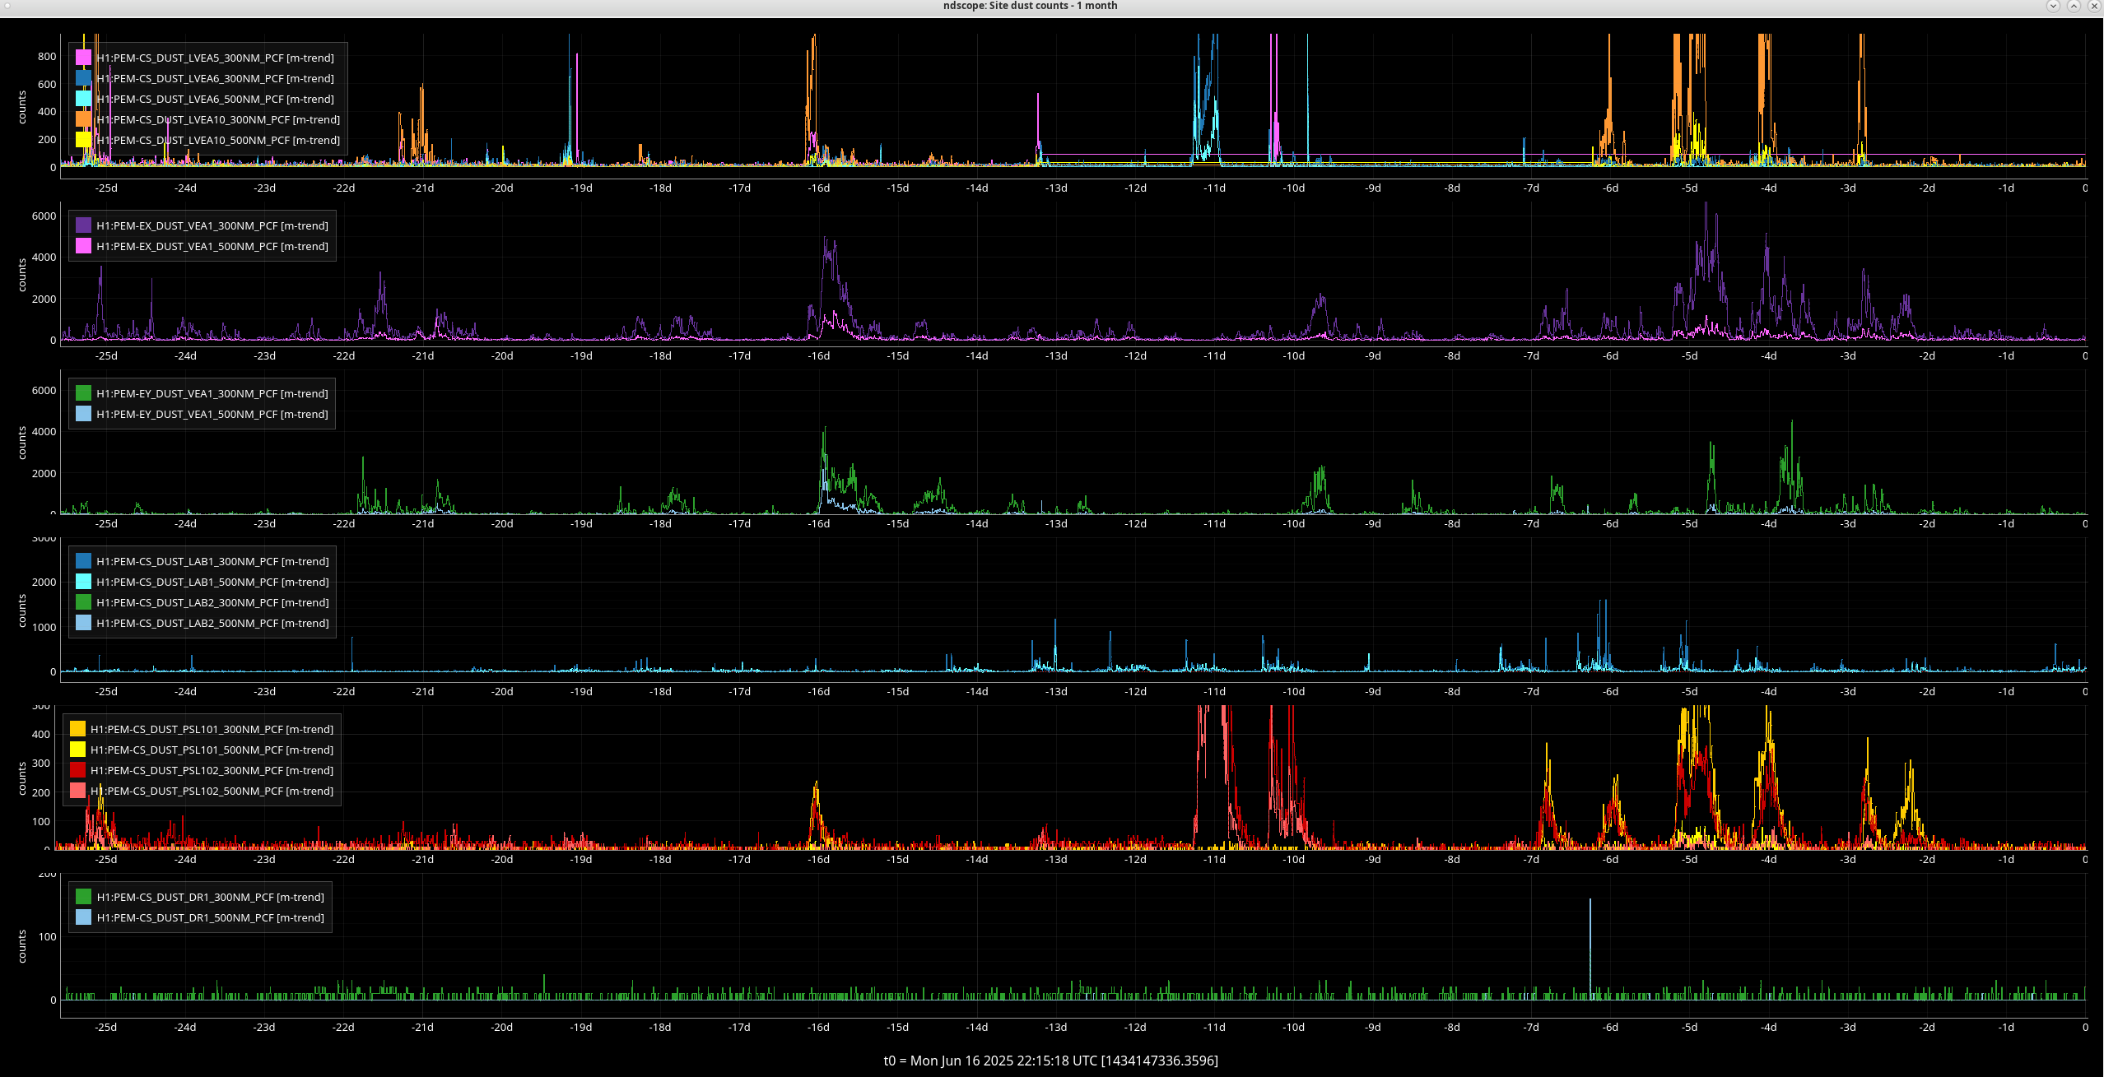Select H1:PEM-CS_DUST_DR1_500NM_PCF legend label
The width and height of the screenshot is (2104, 1077).
(x=211, y=918)
